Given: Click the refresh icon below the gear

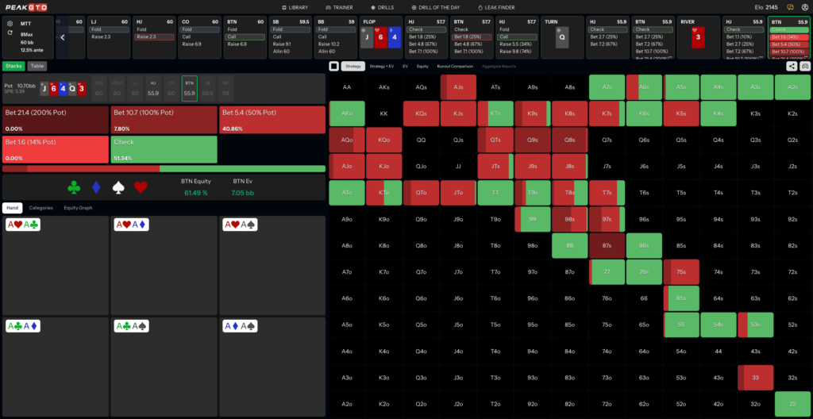Looking at the screenshot, I should 10,33.
